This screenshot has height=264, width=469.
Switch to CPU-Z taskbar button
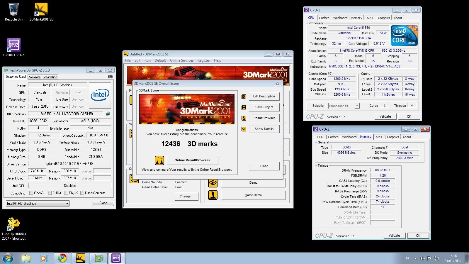point(116,258)
